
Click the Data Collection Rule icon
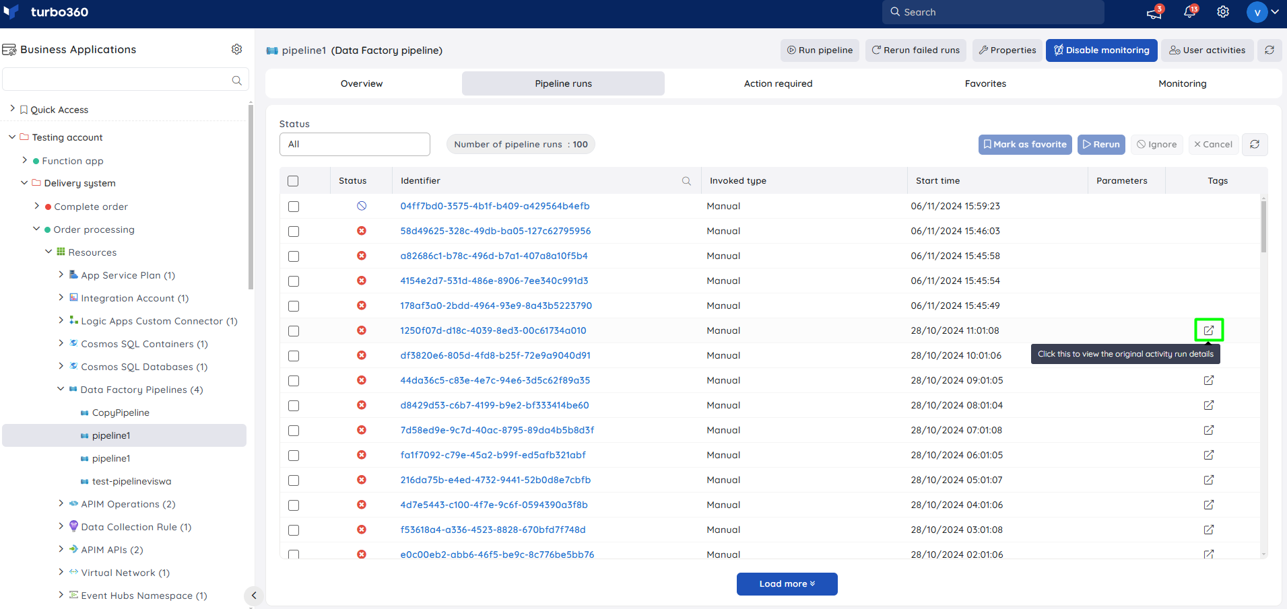tap(74, 526)
